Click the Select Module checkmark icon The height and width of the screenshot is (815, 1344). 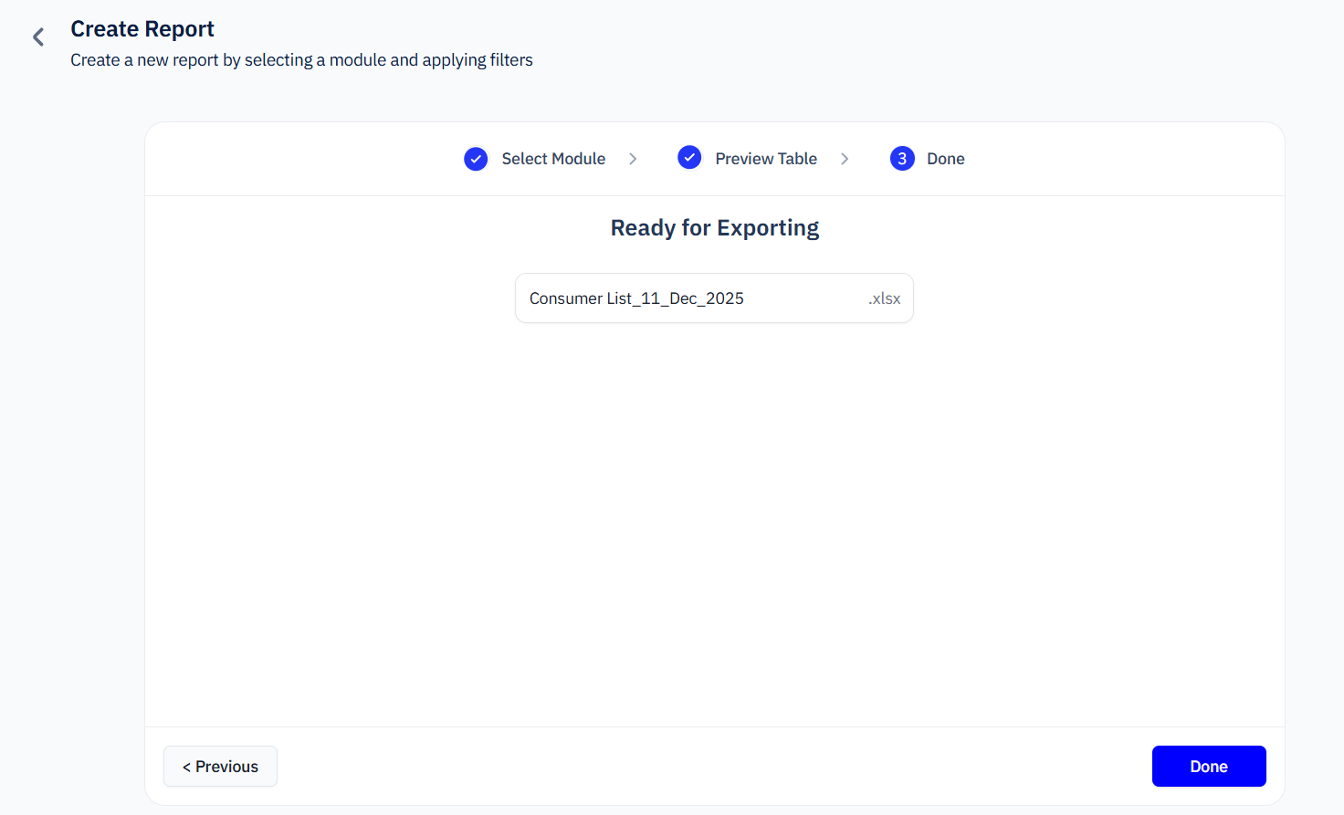(x=476, y=159)
